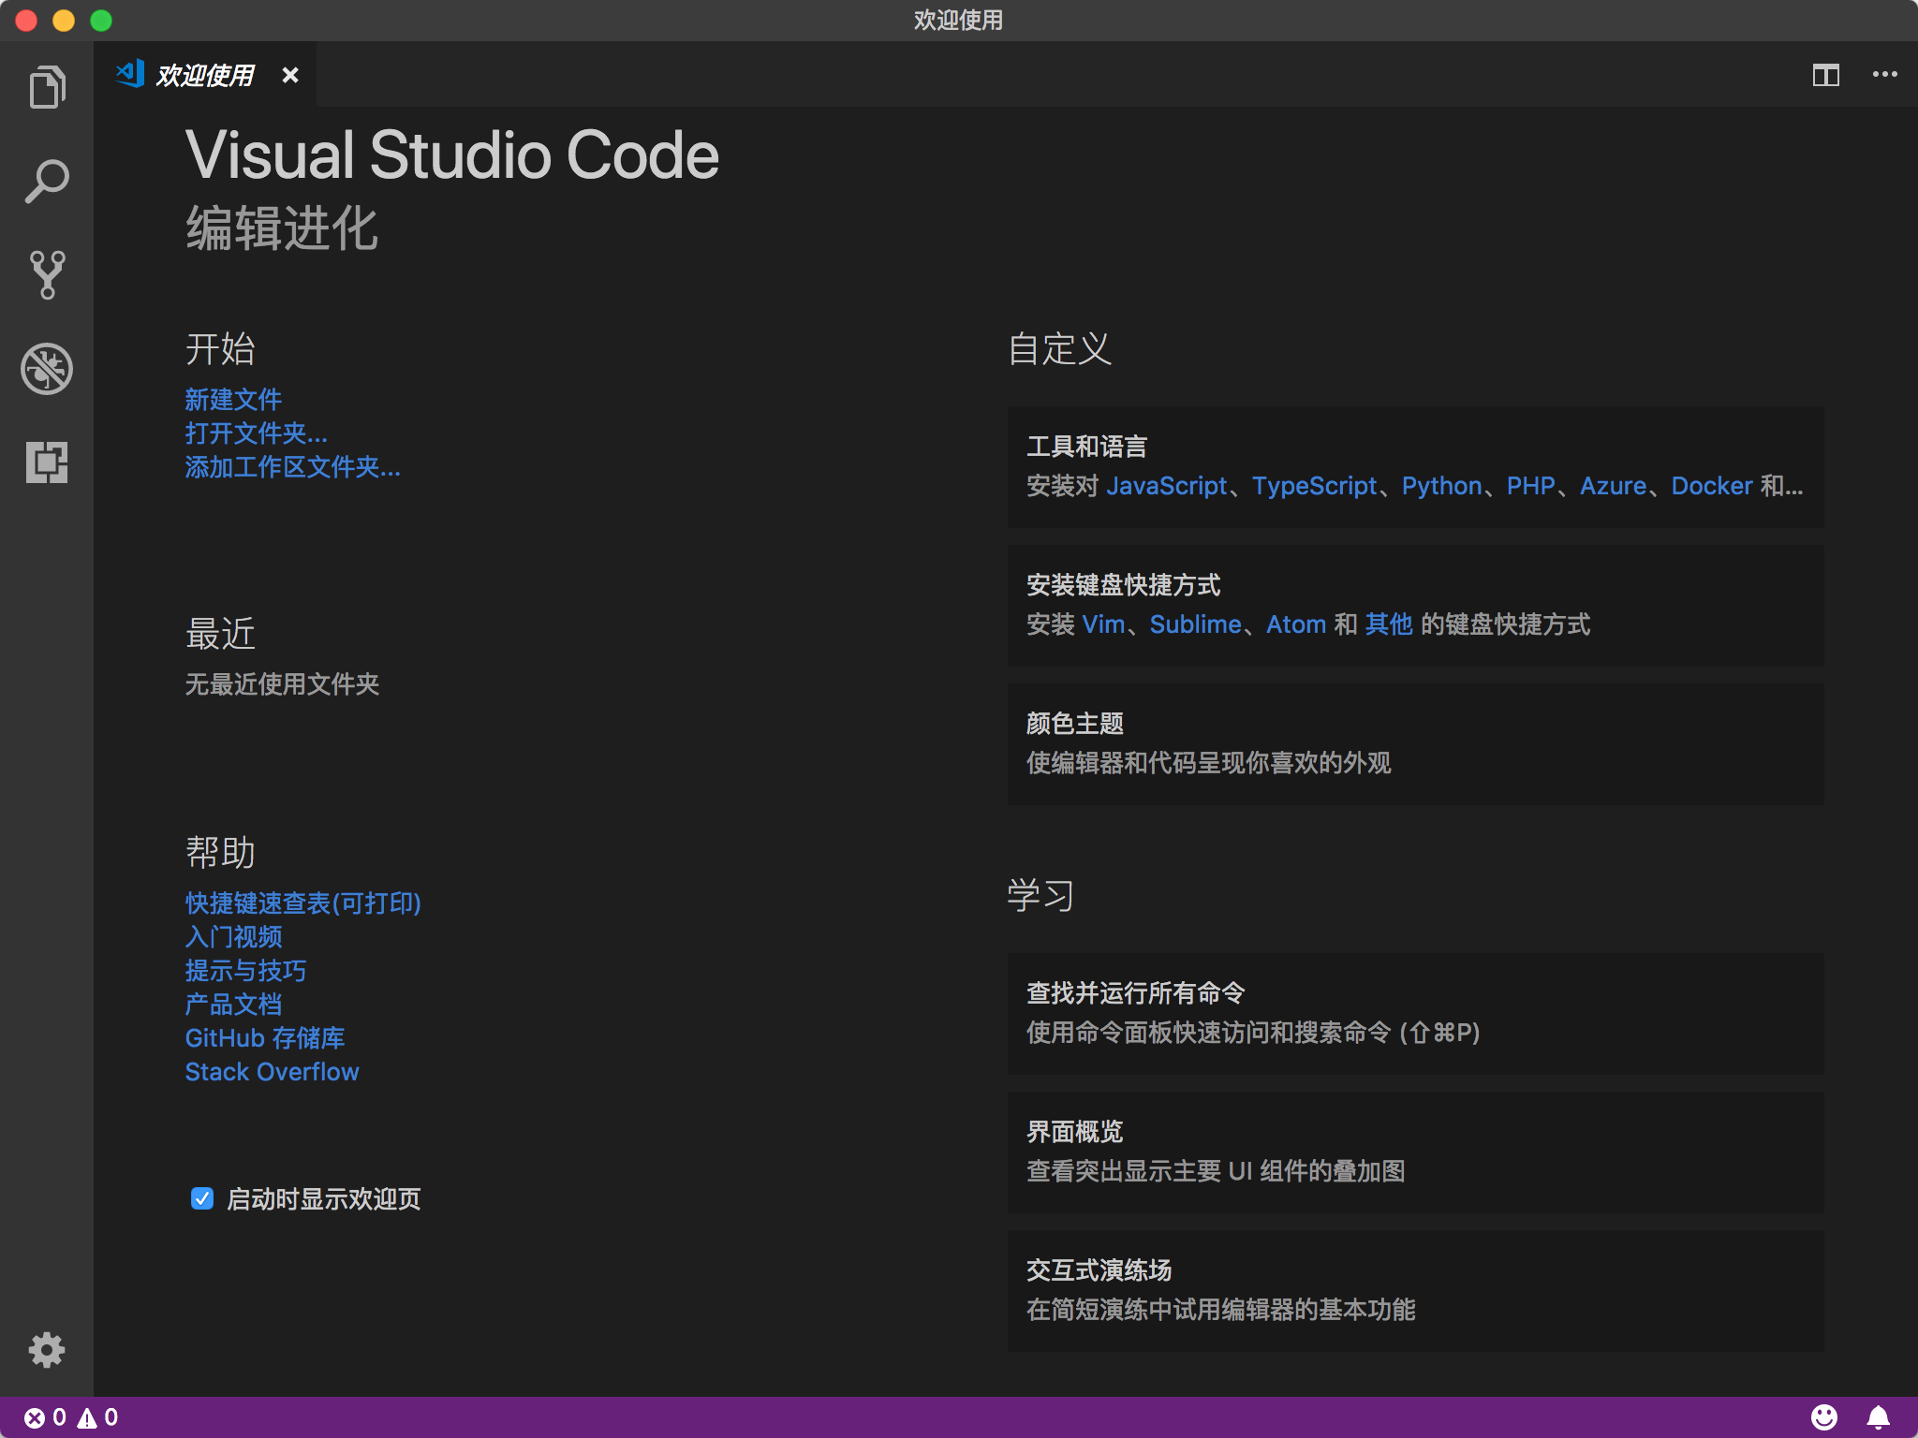Open the Stack Overflow help link
This screenshot has height=1438, width=1918.
pos(271,1071)
